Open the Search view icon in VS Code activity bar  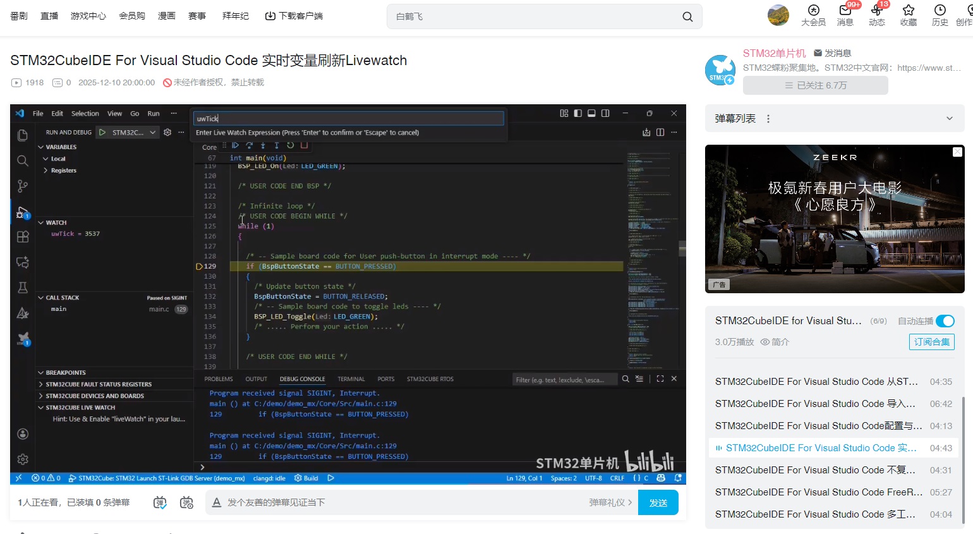coord(23,161)
